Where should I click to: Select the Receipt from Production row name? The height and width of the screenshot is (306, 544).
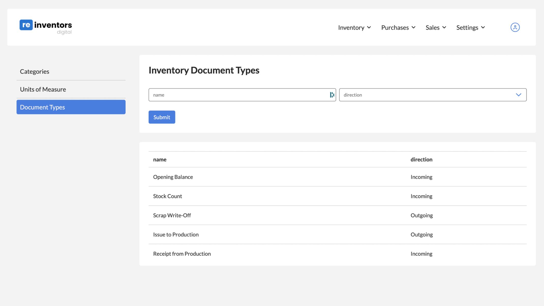point(182,254)
